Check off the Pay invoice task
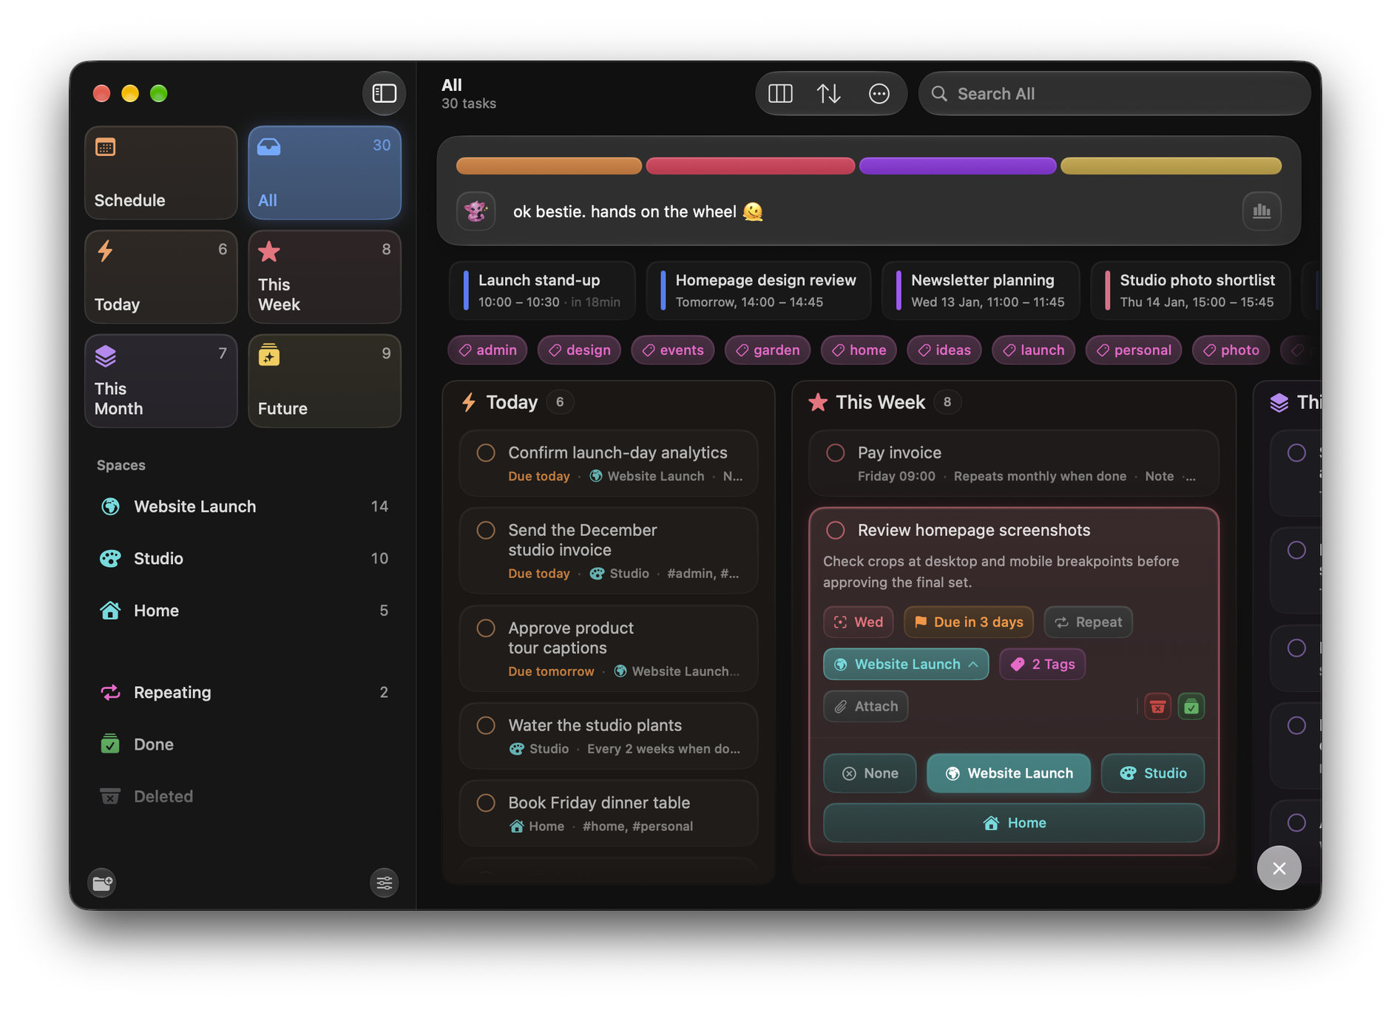Viewport: 1391px width, 1035px height. tap(836, 452)
